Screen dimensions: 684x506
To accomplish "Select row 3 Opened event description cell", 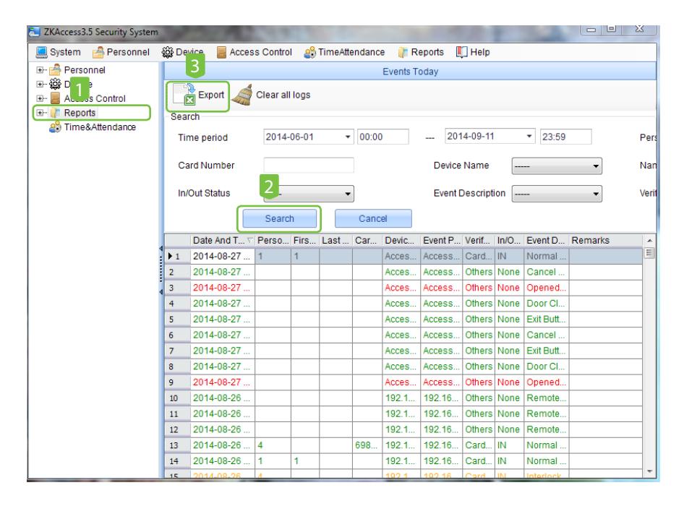I will [546, 288].
